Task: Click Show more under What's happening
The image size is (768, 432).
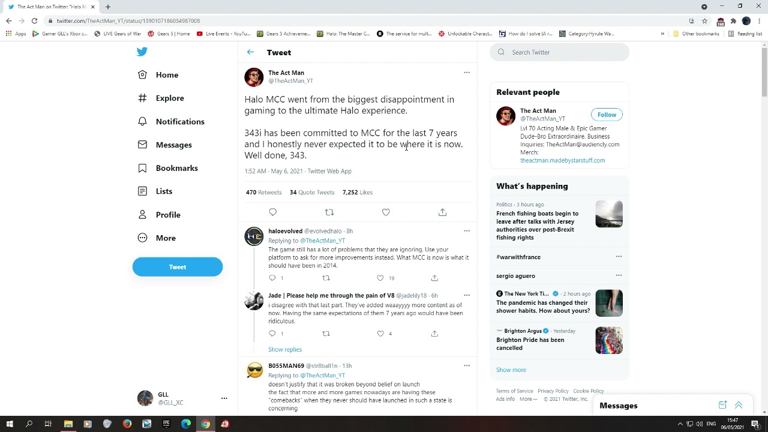Action: [511, 370]
